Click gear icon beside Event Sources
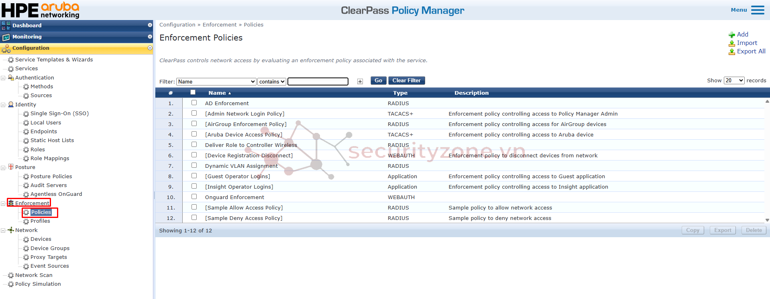This screenshot has height=299, width=770. pyautogui.click(x=26, y=266)
